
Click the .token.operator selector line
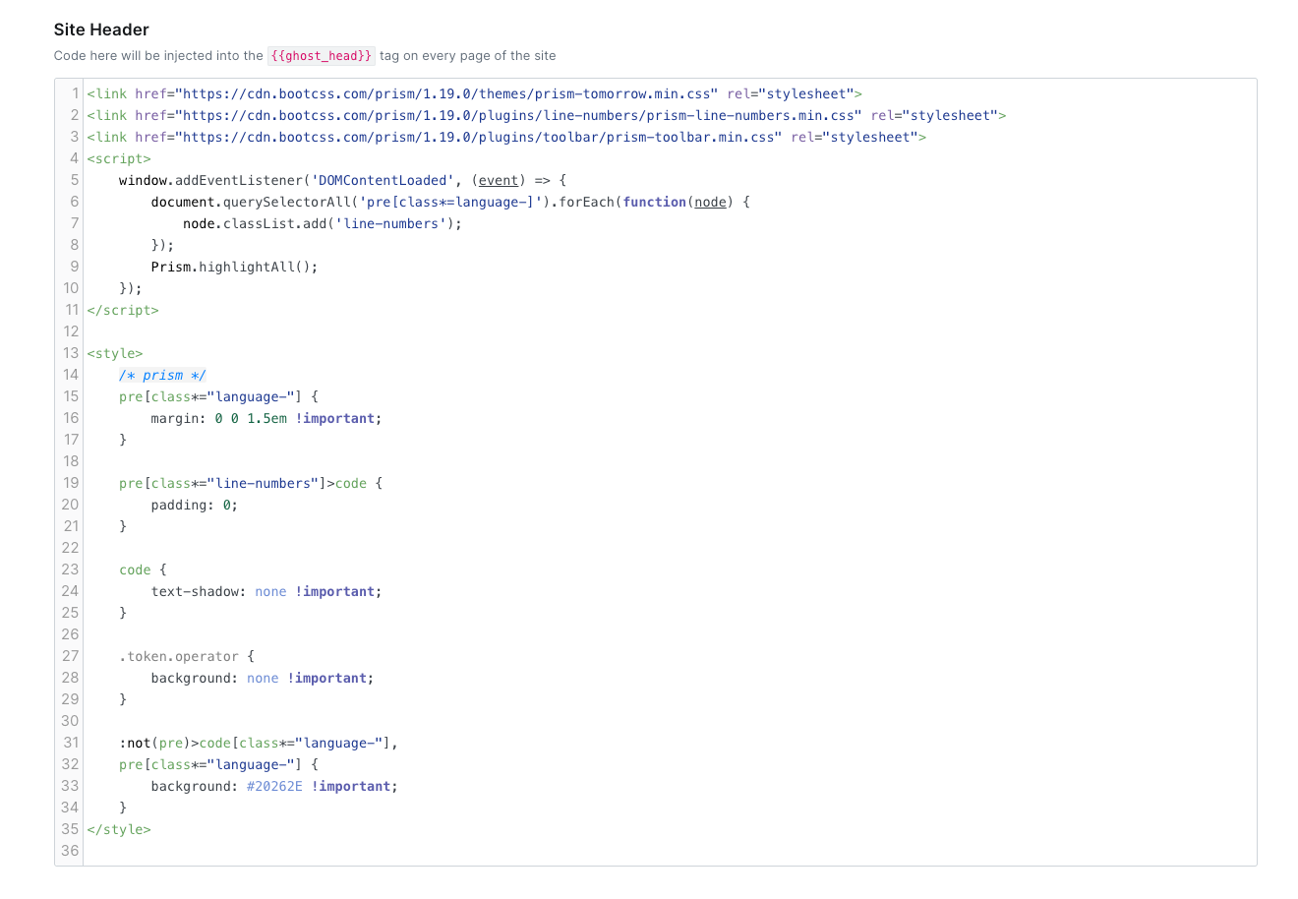coord(187,657)
